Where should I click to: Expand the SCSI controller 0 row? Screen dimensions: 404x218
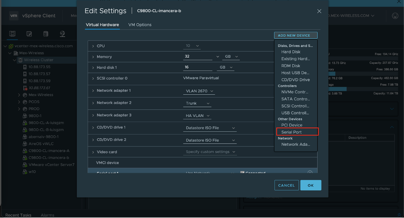[x=93, y=78]
